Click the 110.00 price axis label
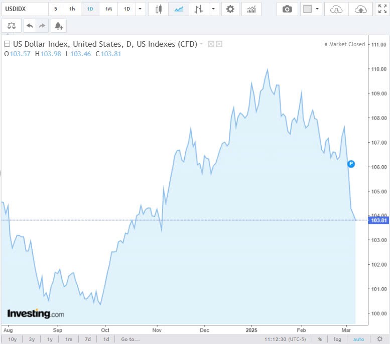 tap(379, 69)
